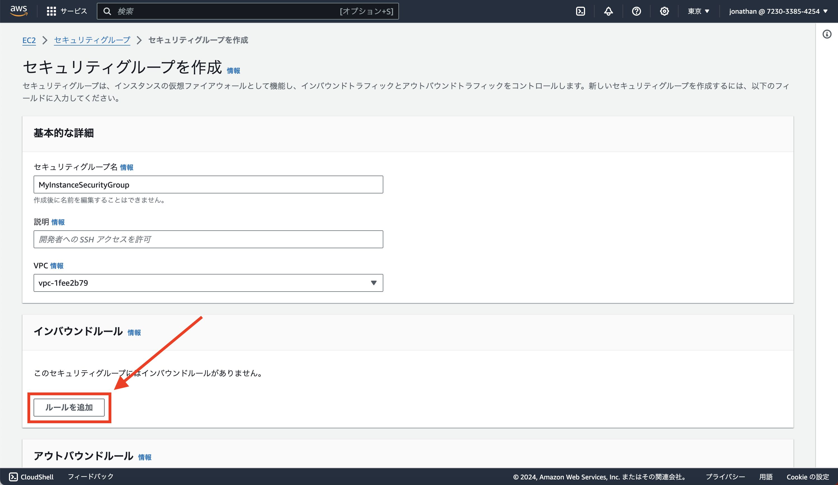This screenshot has height=485, width=838.
Task: Open settings via the gear icon
Action: (664, 11)
